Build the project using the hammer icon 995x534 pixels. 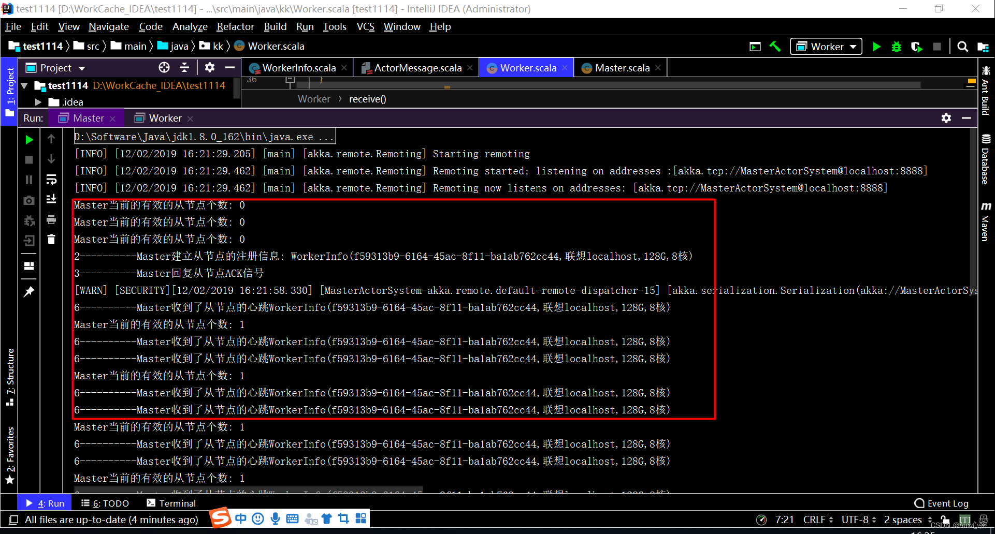point(775,46)
